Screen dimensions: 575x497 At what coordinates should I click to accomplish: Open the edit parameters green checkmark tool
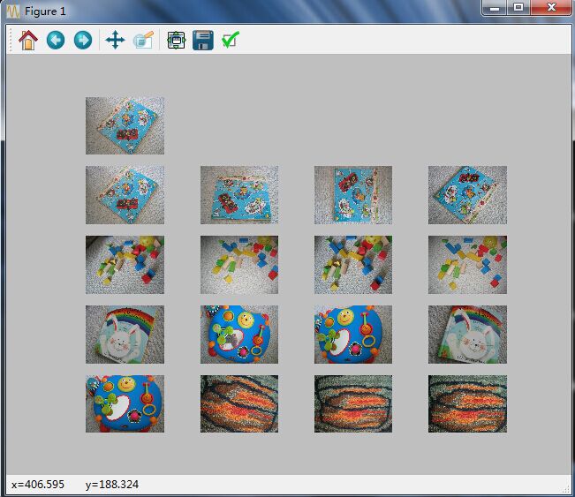(231, 40)
